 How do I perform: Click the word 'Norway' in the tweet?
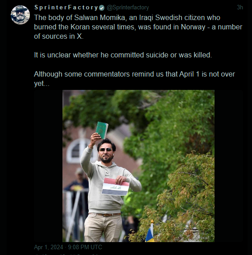pos(193,27)
